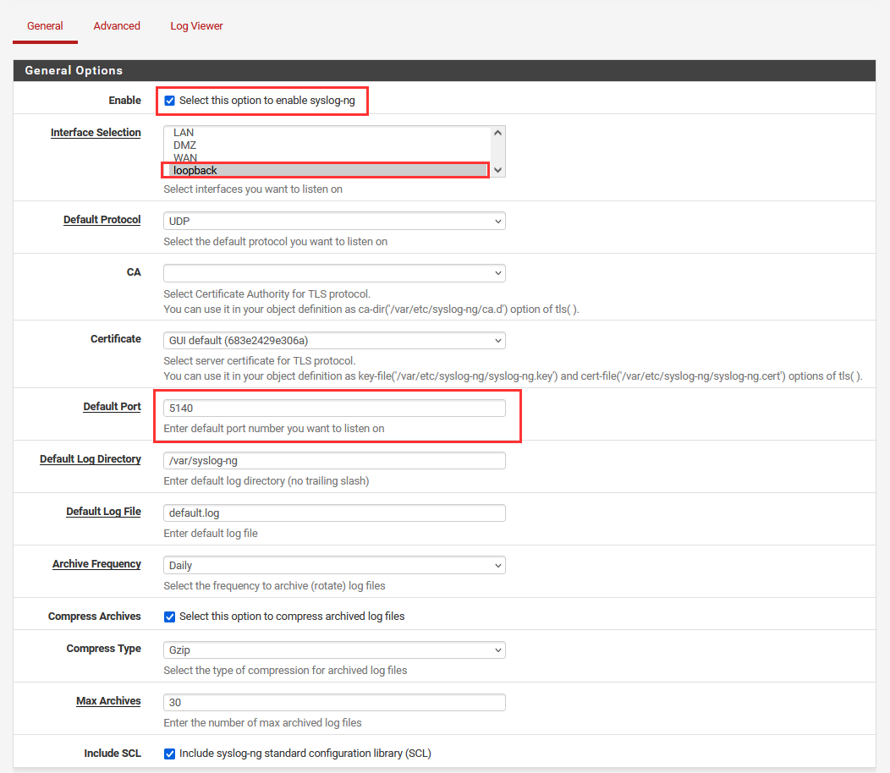Select WAN in the interface list
Viewport: 890px width, 773px height.
tap(327, 158)
